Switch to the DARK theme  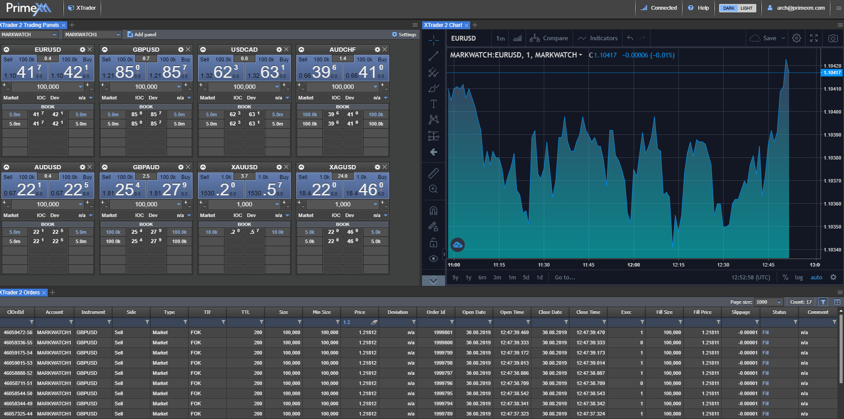(728, 8)
